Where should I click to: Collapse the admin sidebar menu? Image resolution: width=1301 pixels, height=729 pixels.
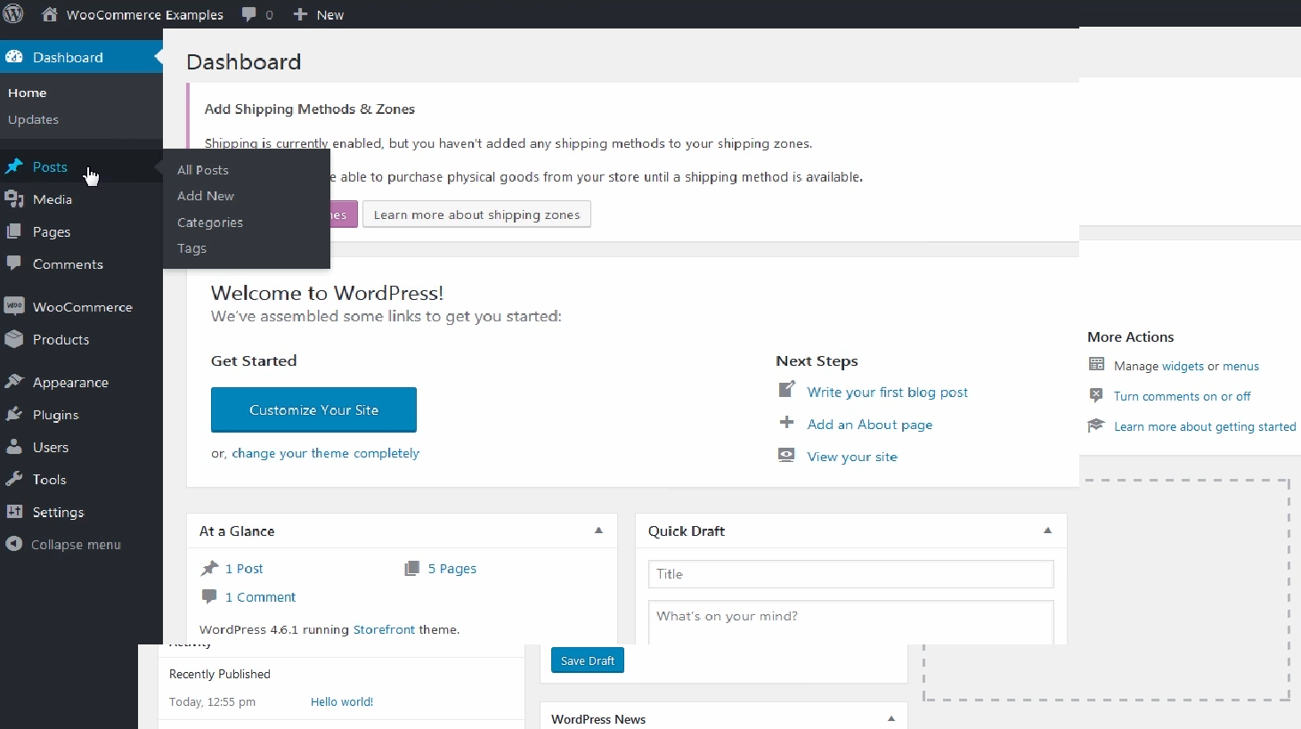(62, 545)
